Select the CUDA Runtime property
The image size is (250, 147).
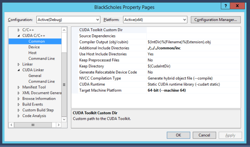pos(92,84)
